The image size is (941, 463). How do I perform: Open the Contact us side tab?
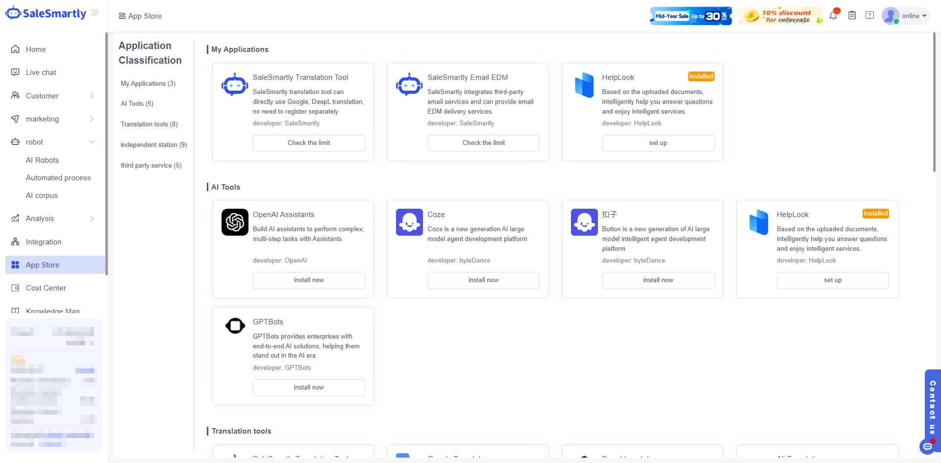(932, 407)
